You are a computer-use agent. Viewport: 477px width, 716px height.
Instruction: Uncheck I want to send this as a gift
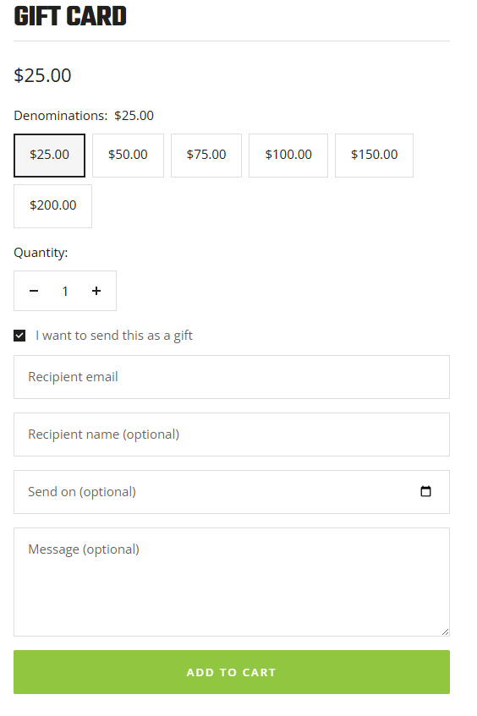[x=19, y=336]
